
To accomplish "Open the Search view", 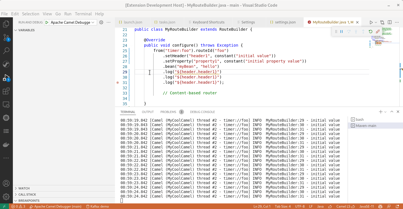I will coord(6,51).
